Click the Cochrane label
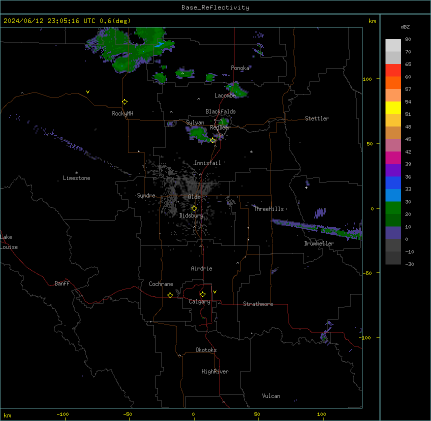431x421 pixels. pyautogui.click(x=161, y=284)
